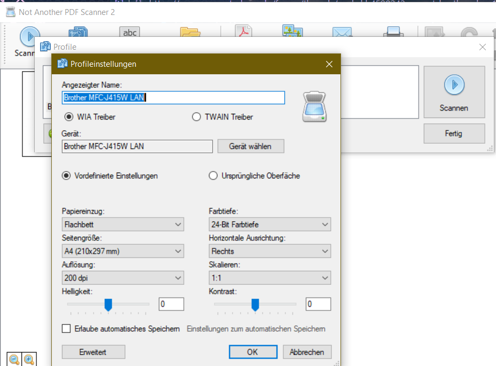Click the zoom out magnifier icon
Image resolution: width=496 pixels, height=366 pixels.
point(14,360)
